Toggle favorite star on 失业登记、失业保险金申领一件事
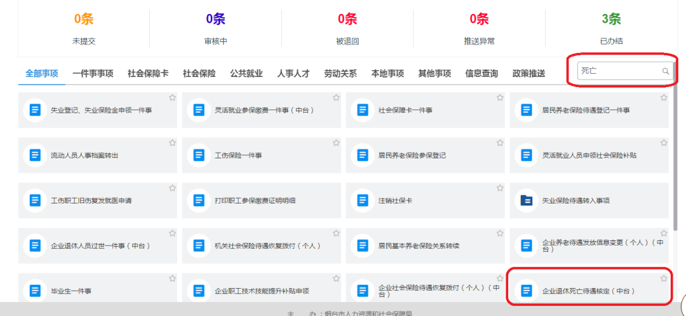Screen dimensions: 686x316 172,98
